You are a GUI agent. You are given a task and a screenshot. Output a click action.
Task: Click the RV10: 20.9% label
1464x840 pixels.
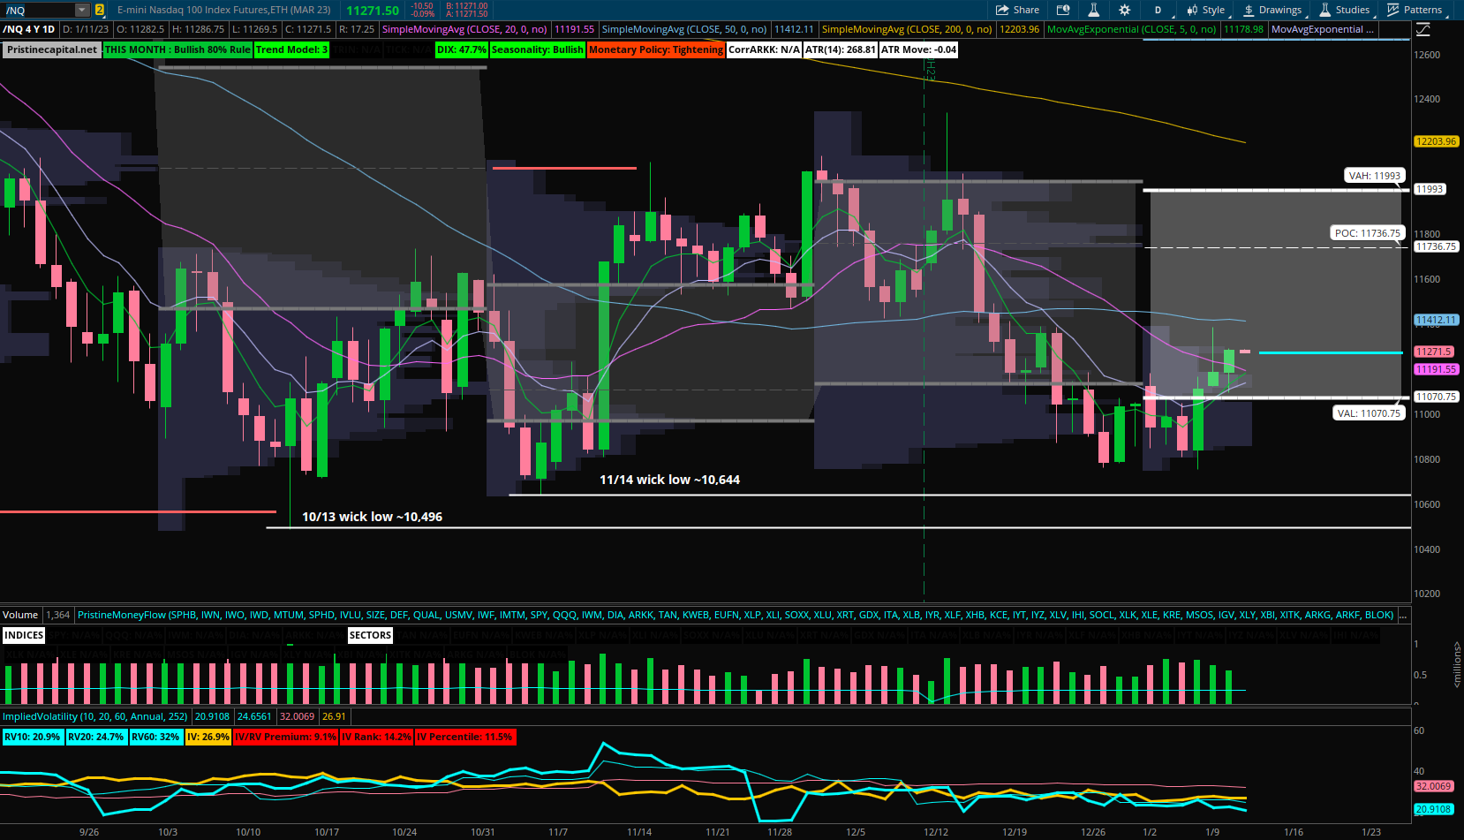(33, 737)
